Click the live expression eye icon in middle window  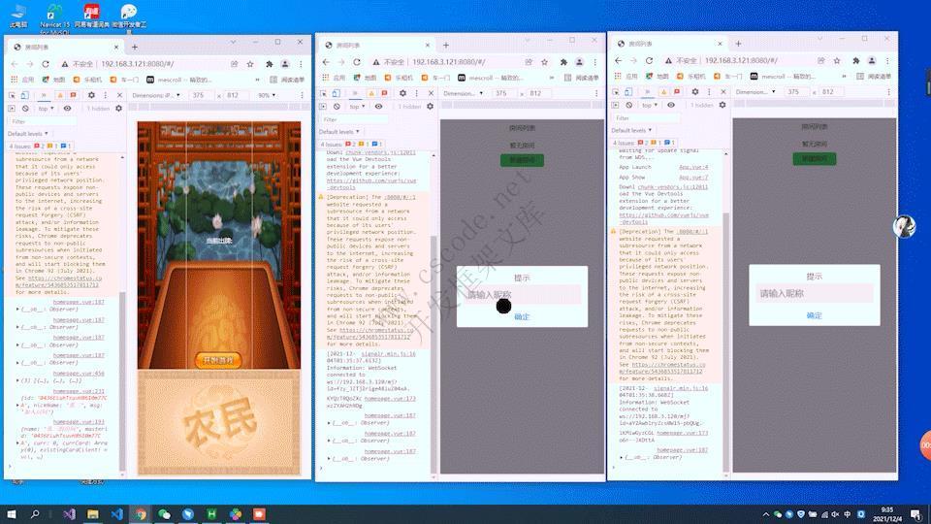pos(378,107)
